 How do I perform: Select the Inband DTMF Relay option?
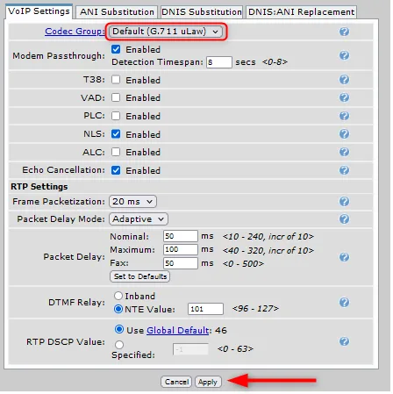[118, 296]
